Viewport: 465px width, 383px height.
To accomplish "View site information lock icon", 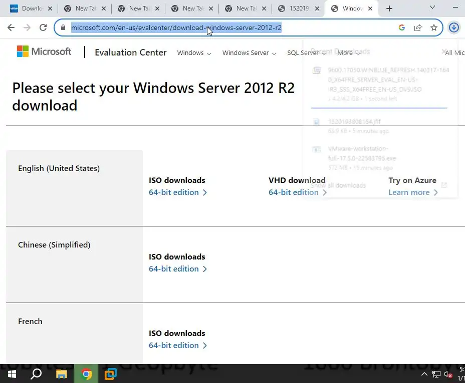I will pyautogui.click(x=63, y=27).
